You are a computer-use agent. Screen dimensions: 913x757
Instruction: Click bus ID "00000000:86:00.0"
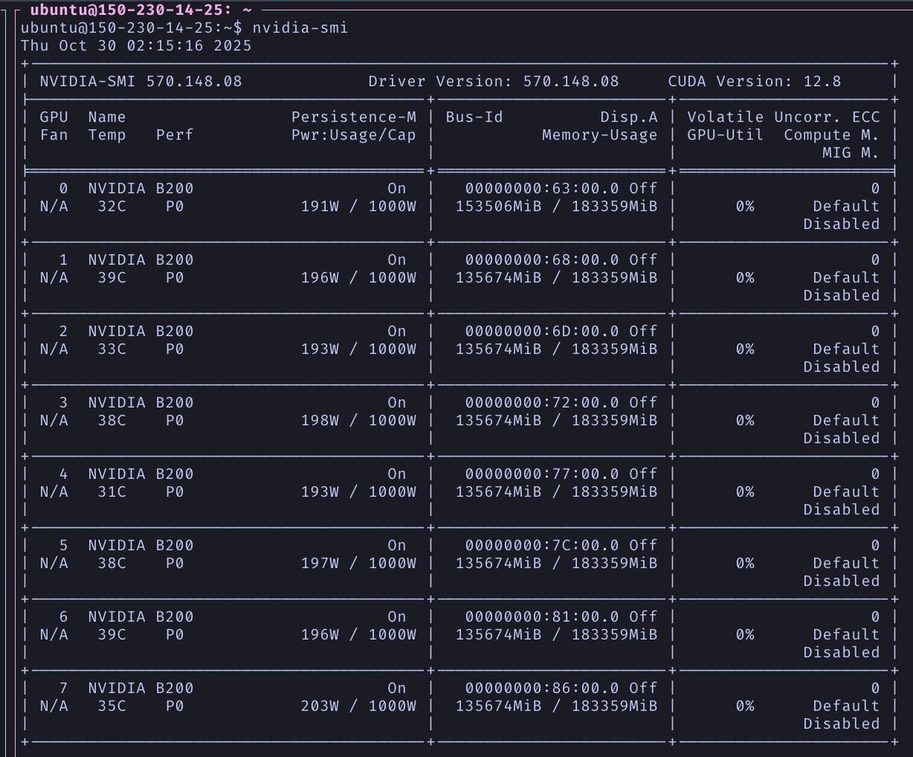(542, 688)
